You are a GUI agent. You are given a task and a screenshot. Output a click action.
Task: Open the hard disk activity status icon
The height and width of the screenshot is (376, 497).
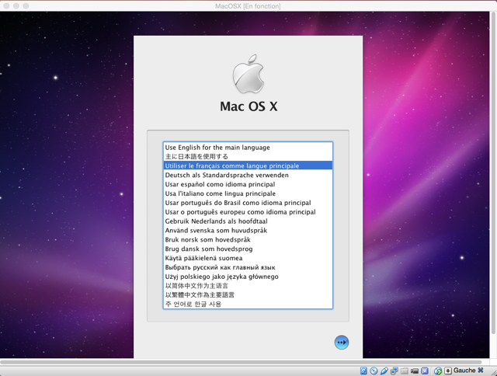pyautogui.click(x=363, y=371)
